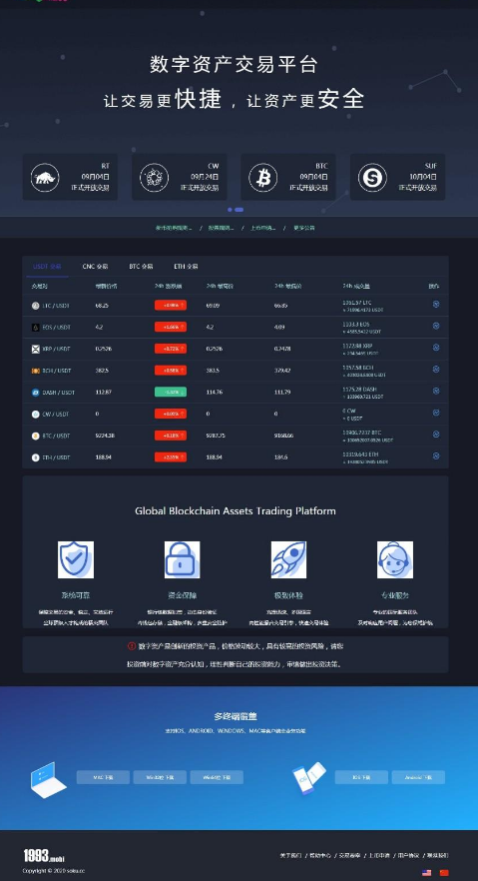
Task: Open trade action icon for ETH/USDT row
Action: click(x=436, y=455)
